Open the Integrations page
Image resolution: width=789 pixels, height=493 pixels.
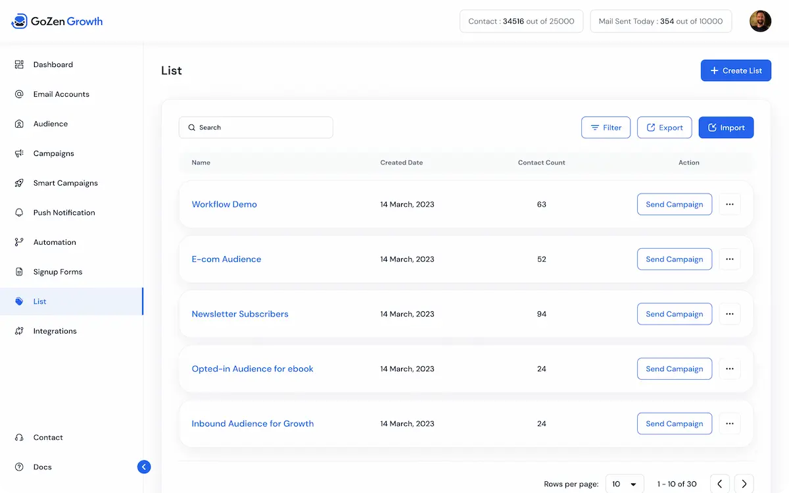(x=54, y=330)
